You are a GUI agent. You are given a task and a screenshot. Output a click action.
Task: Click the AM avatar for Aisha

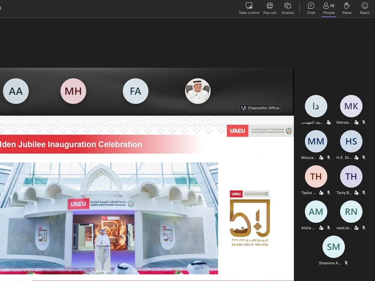316,212
